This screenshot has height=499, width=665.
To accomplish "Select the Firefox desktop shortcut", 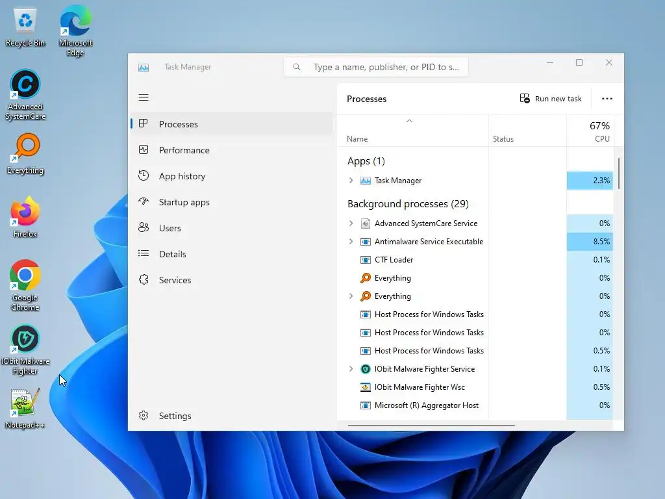I will click(x=25, y=217).
